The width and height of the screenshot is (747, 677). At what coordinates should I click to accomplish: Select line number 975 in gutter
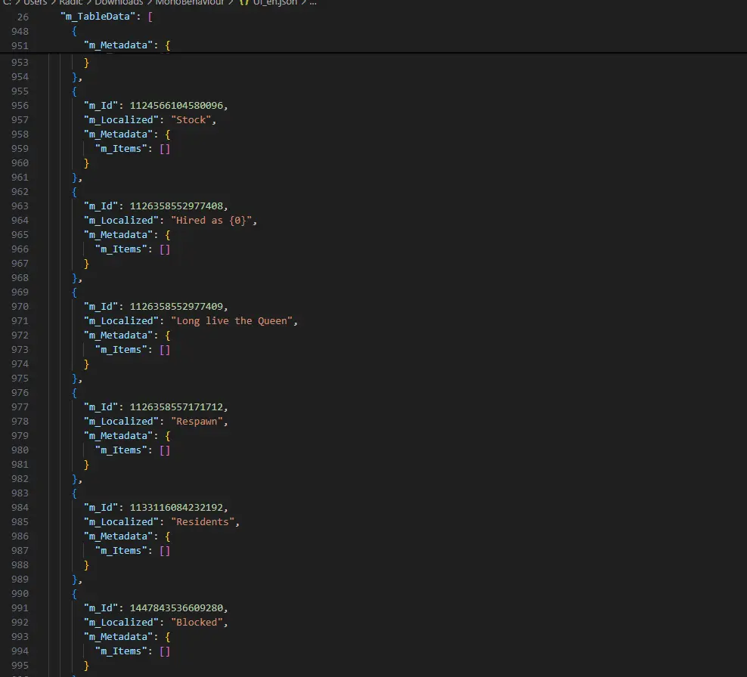click(20, 379)
